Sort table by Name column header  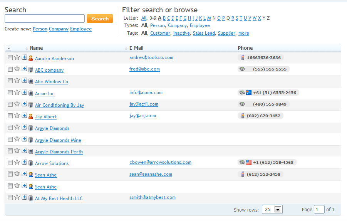coord(36,48)
